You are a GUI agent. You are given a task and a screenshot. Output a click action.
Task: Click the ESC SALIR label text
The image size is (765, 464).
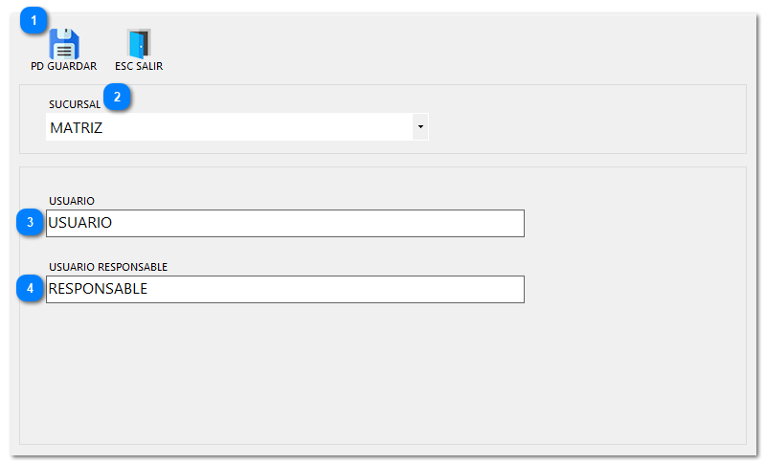[139, 67]
